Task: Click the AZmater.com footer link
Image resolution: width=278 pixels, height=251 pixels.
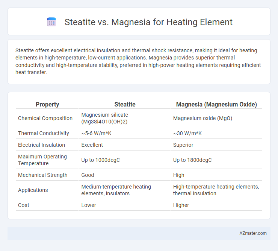Action: point(253,233)
